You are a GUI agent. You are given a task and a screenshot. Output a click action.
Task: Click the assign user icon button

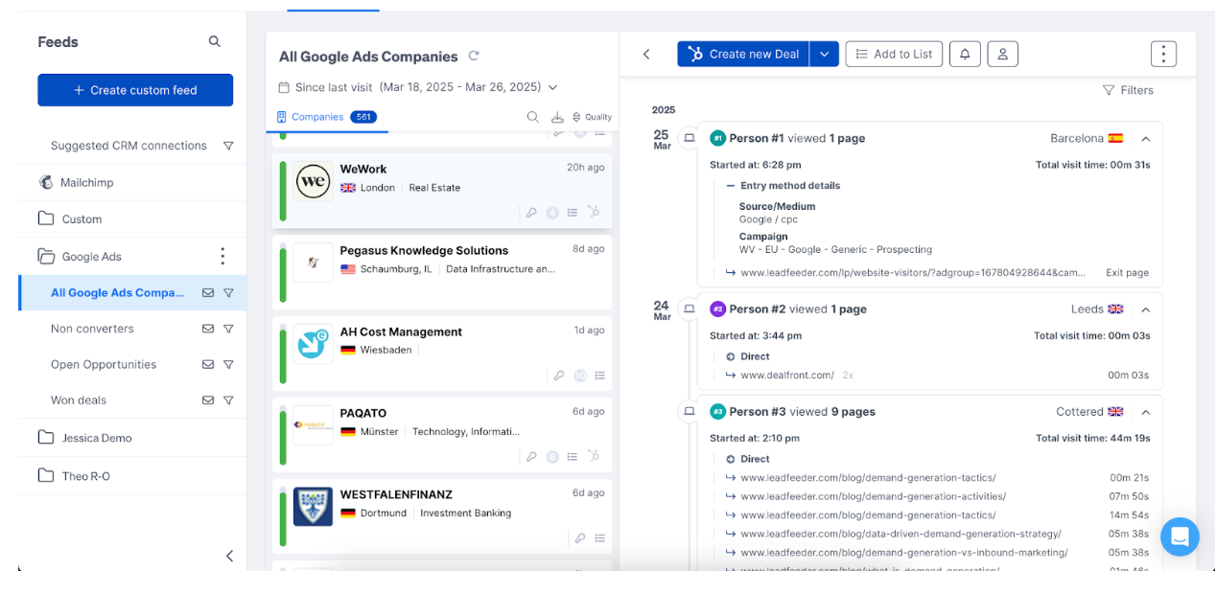click(1002, 54)
